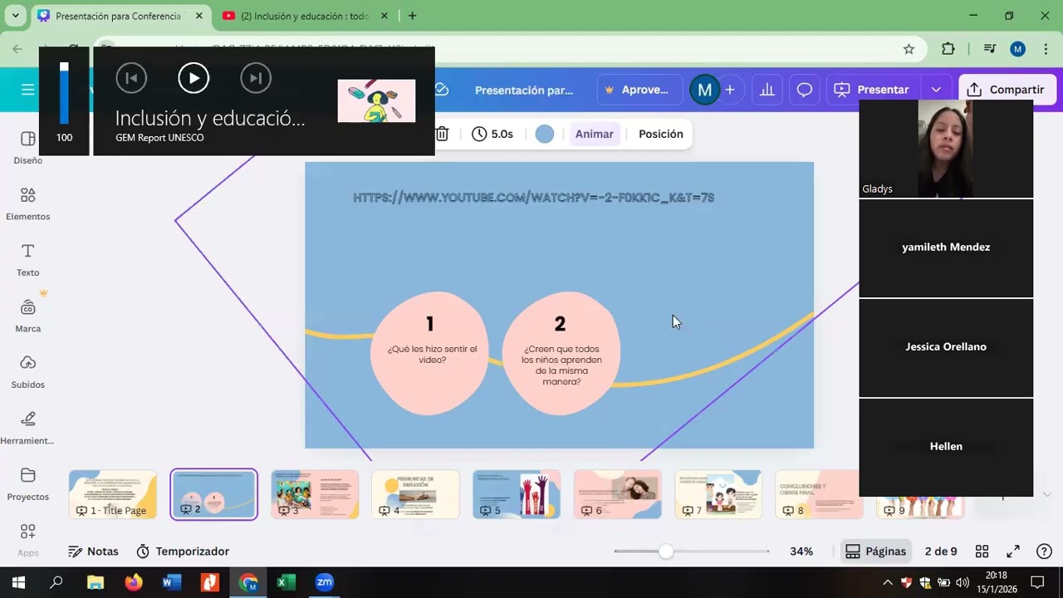The height and width of the screenshot is (598, 1063).
Task: Select circle 2 question on slide
Action: (x=561, y=352)
